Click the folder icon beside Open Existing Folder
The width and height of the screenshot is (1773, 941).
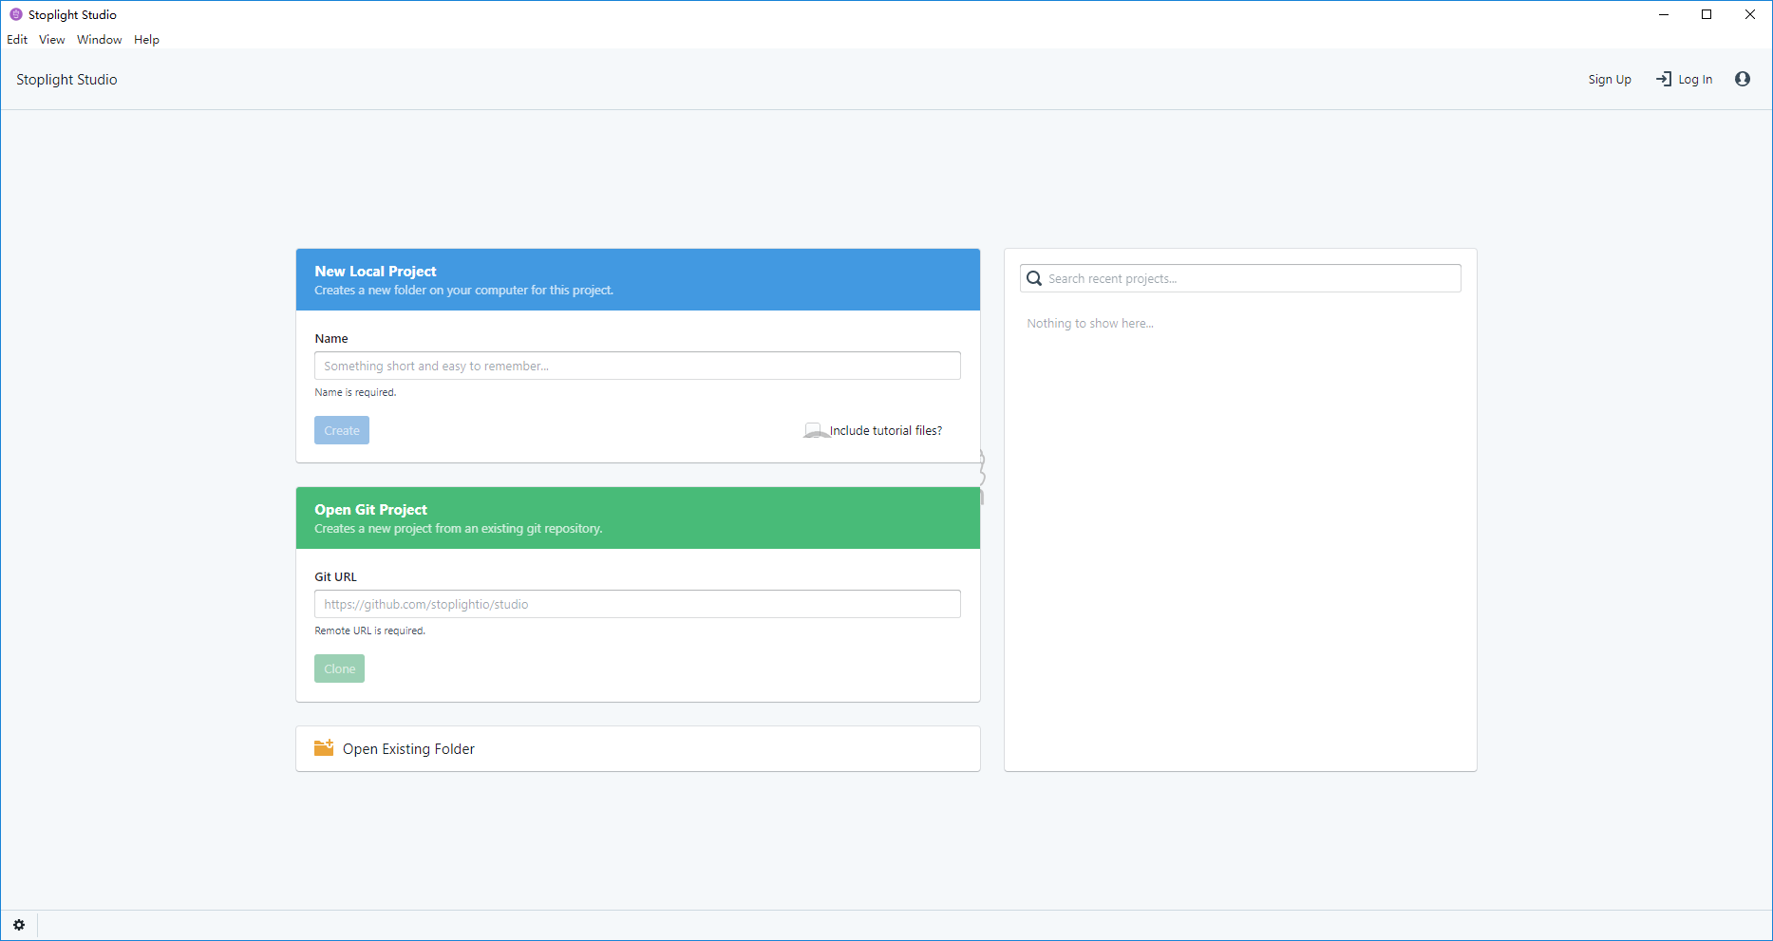324,748
